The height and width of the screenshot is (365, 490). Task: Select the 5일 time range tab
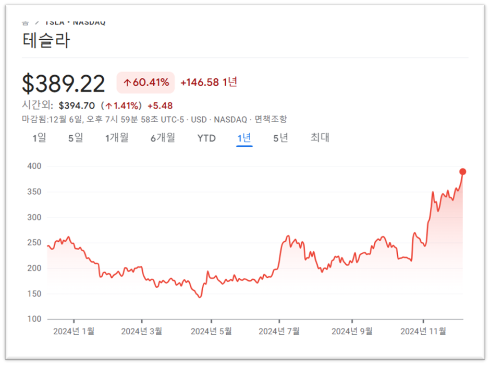(76, 137)
